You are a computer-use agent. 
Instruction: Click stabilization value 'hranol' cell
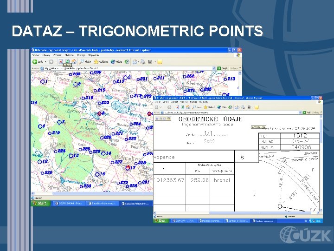[222, 180]
